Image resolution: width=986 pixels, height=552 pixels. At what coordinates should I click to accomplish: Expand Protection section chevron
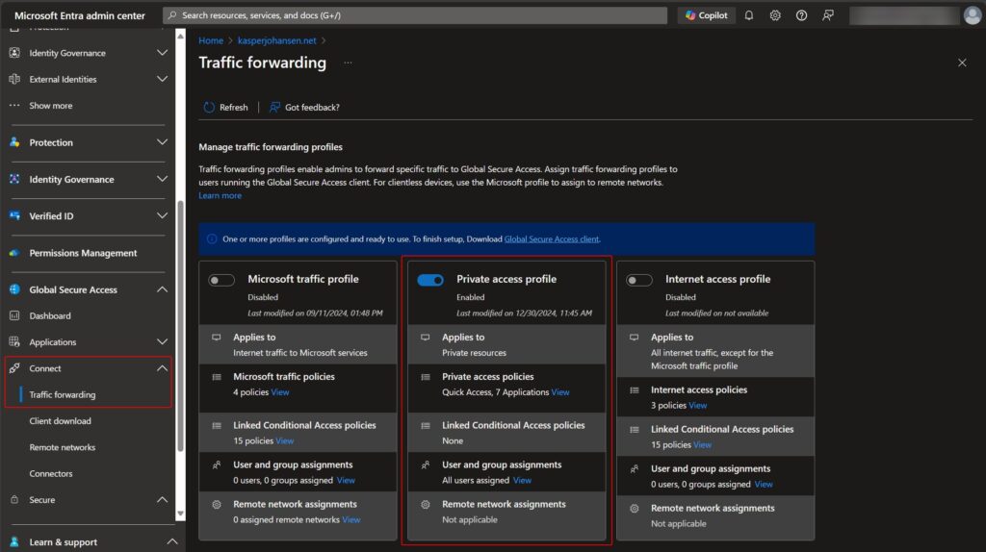click(162, 142)
